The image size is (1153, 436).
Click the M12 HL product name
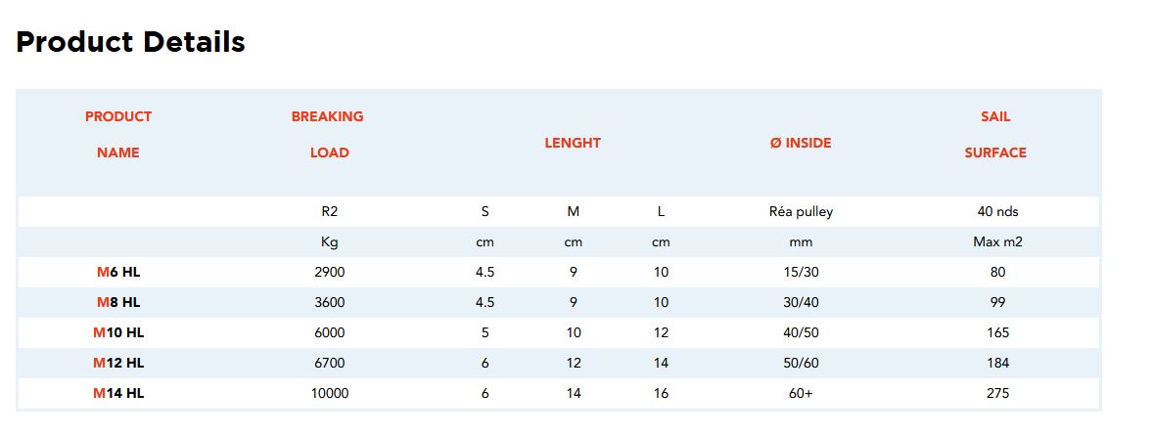point(118,364)
